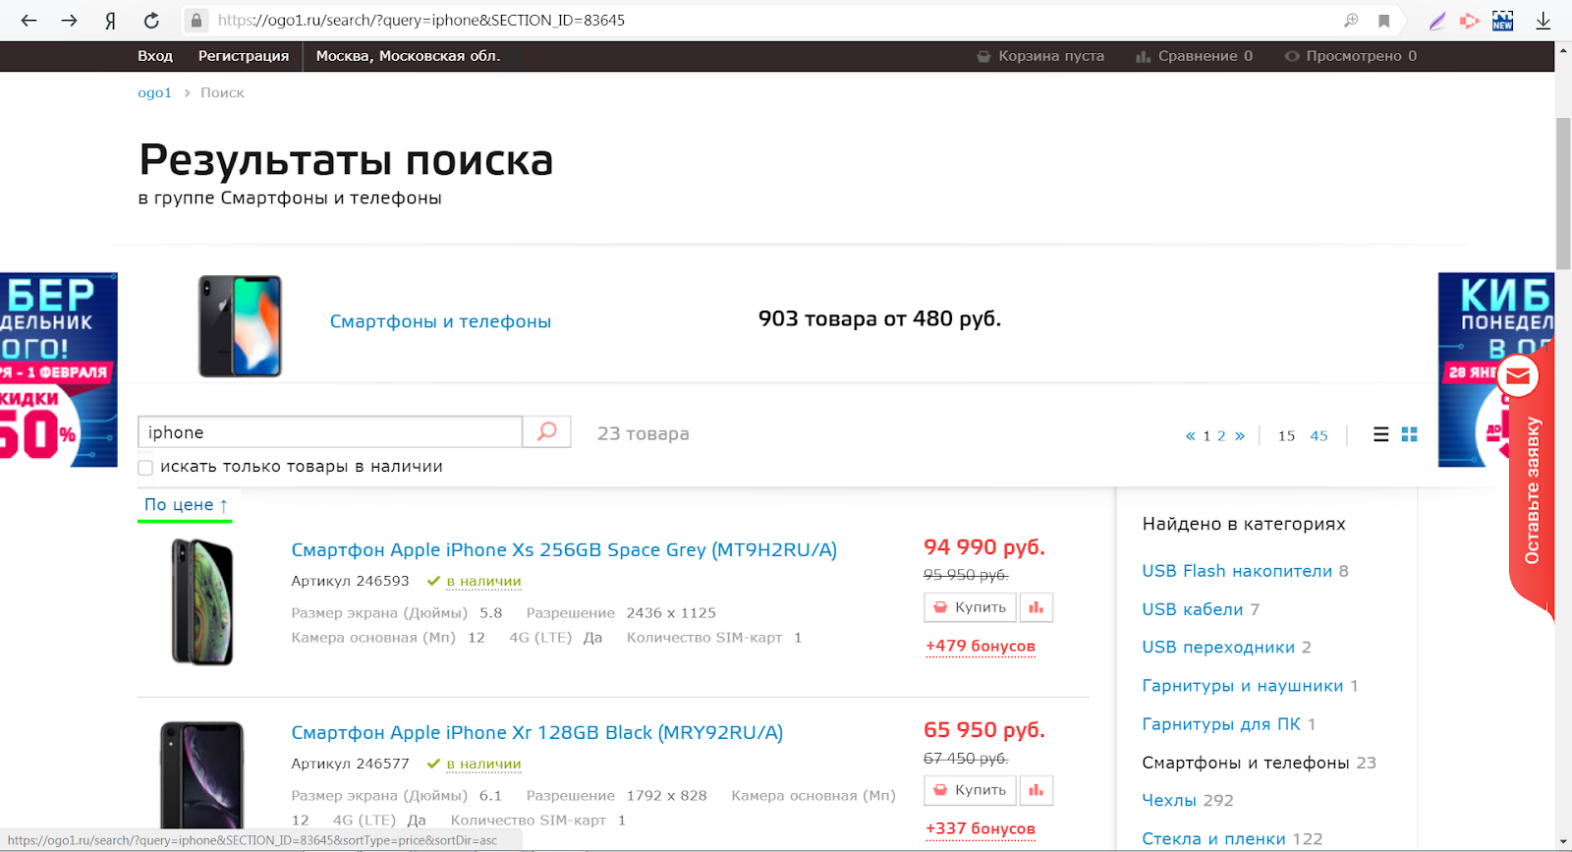Open "Смартфон Apple iPhone Xr 128GB Black"
Viewport: 1572px width, 852px height.
coord(537,733)
